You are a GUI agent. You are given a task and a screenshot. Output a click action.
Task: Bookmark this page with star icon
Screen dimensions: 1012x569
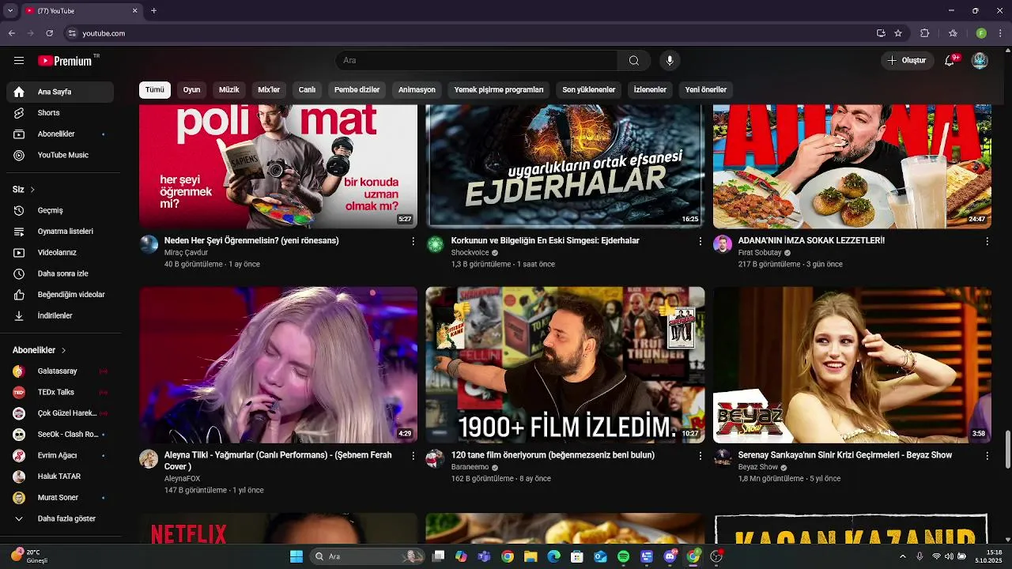898,33
